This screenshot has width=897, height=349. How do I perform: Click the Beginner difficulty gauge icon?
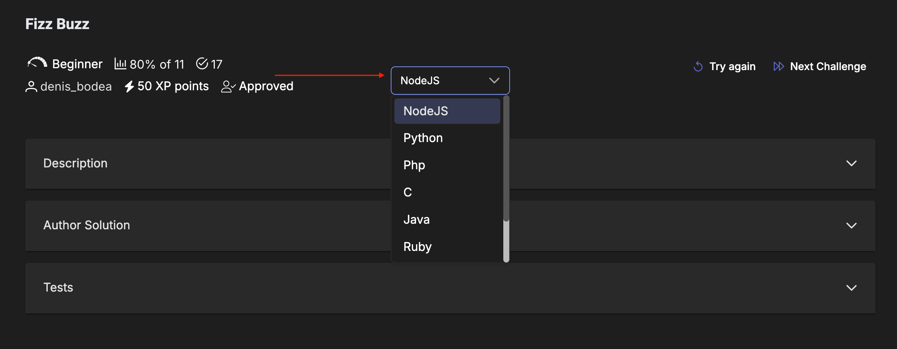pyautogui.click(x=37, y=63)
